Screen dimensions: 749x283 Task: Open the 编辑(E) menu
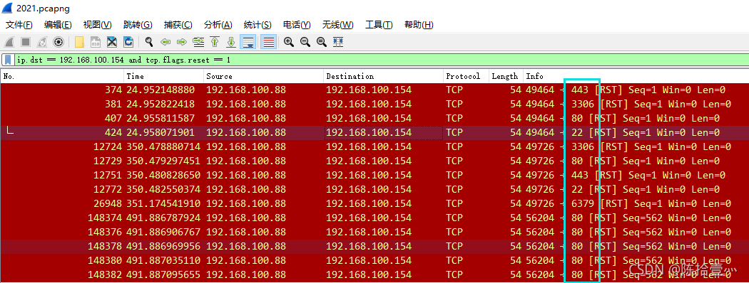(x=58, y=25)
